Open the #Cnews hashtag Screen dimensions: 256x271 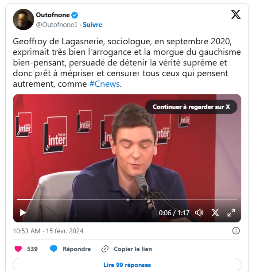105,84
